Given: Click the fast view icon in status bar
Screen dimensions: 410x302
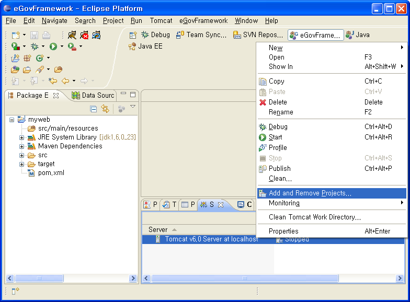Looking at the screenshot, I should click(16, 291).
